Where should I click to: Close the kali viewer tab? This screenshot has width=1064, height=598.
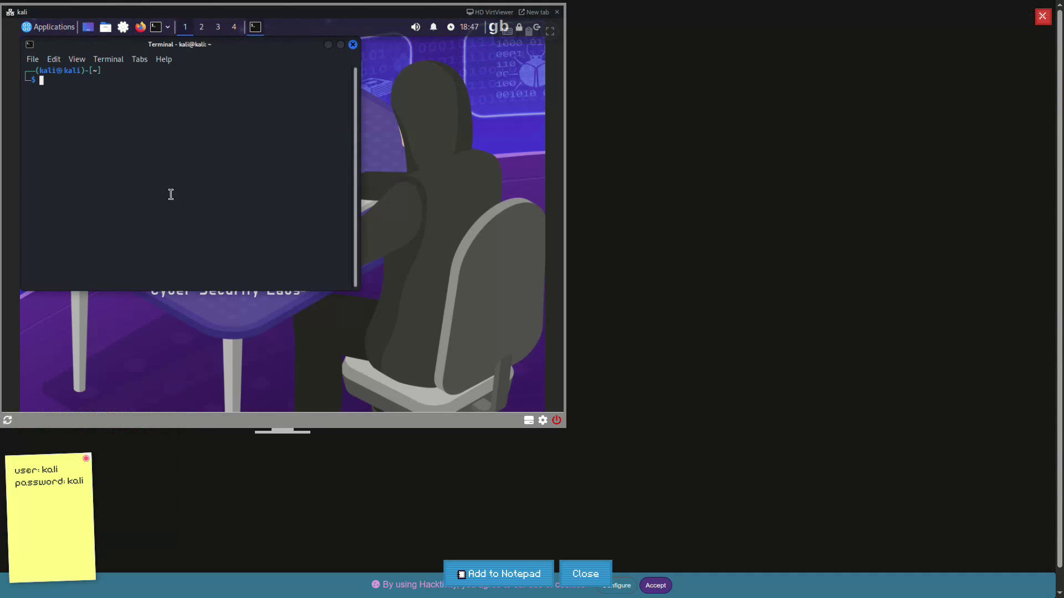click(557, 12)
